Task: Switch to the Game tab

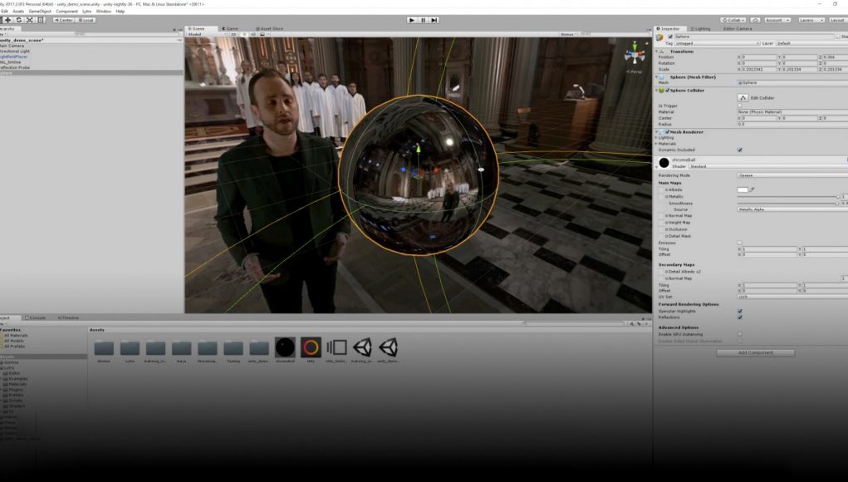Action: [230, 27]
